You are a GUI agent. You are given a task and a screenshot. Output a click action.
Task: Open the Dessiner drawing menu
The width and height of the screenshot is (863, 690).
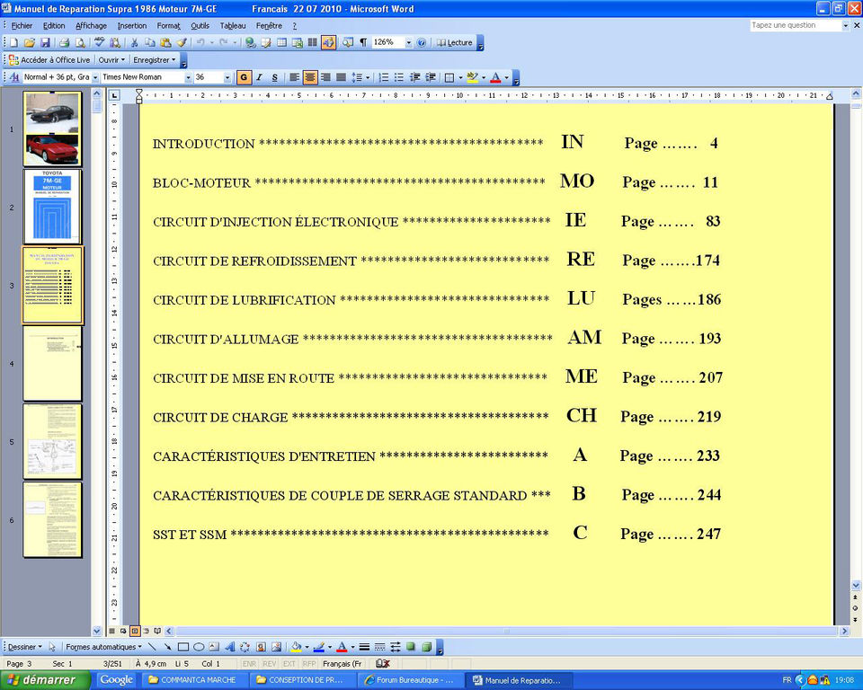(x=25, y=647)
